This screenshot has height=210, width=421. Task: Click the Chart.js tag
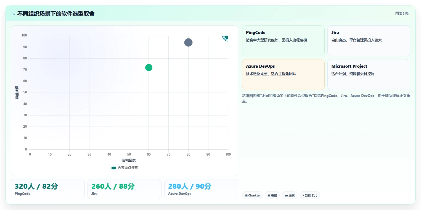(x=252, y=195)
